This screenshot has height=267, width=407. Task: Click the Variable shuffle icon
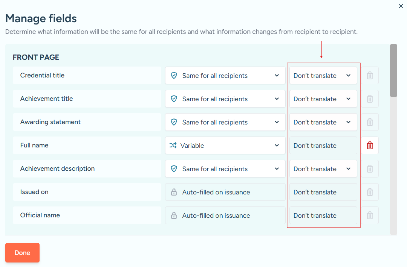173,146
